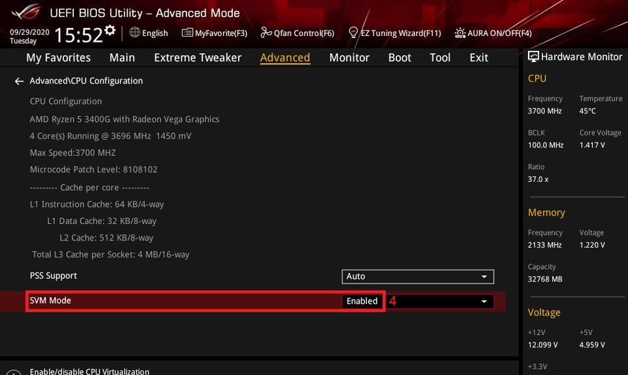Click the 1.220 V memory voltage value
This screenshot has width=628, height=375.
(x=592, y=245)
